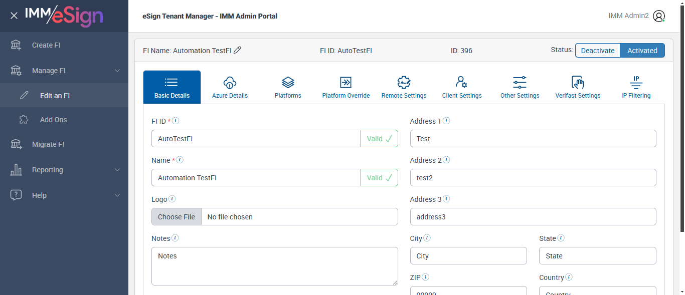685x295 pixels.
Task: Switch to the Platform Override tab
Action: pyautogui.click(x=346, y=87)
